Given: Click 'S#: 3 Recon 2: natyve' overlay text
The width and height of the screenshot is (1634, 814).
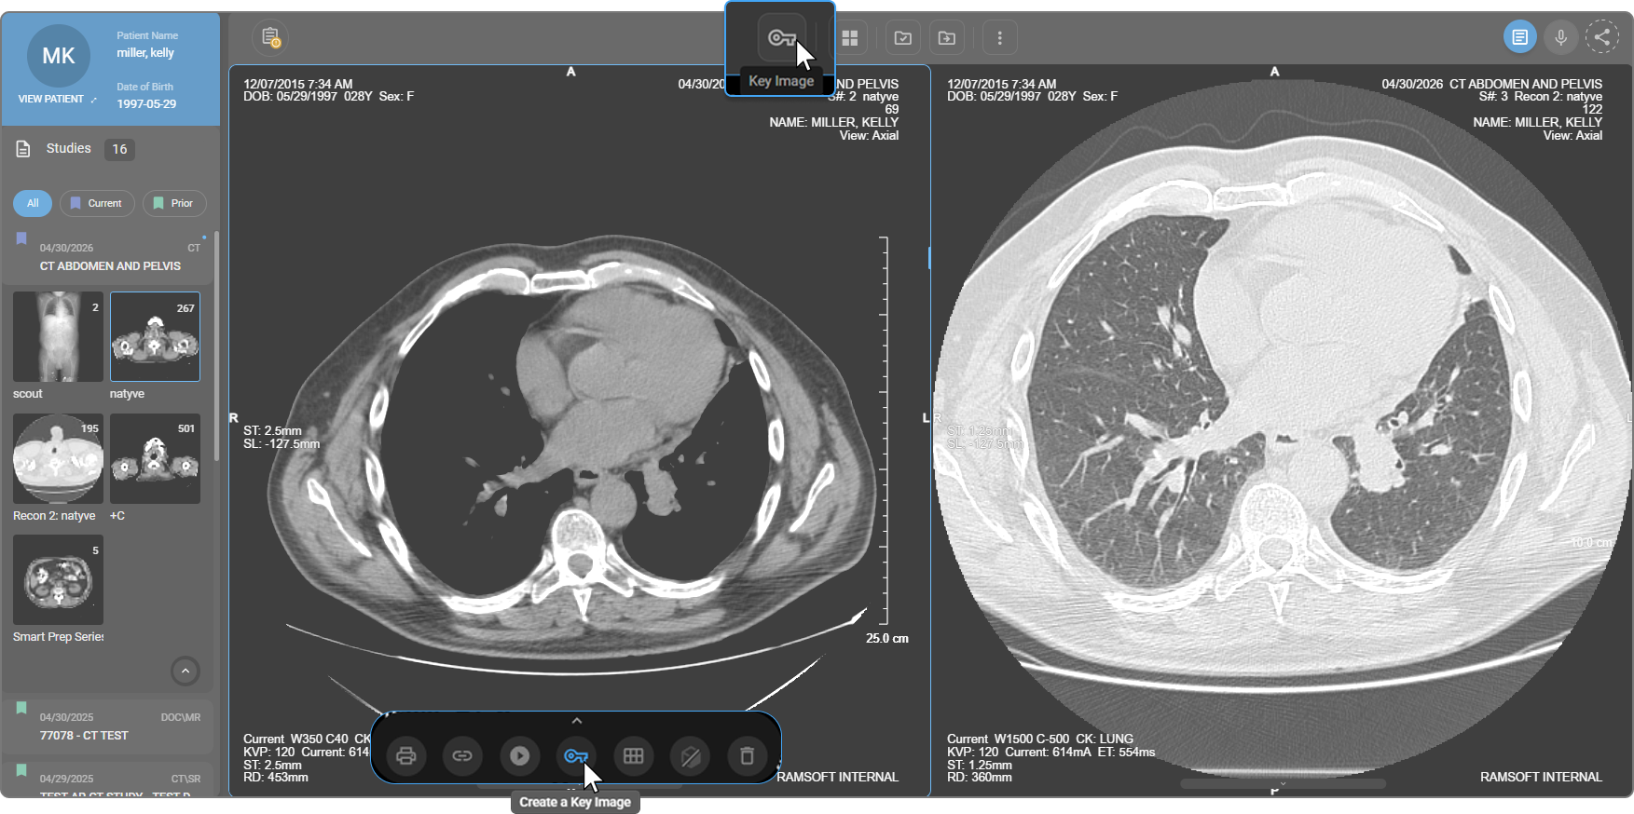Looking at the screenshot, I should (1541, 97).
